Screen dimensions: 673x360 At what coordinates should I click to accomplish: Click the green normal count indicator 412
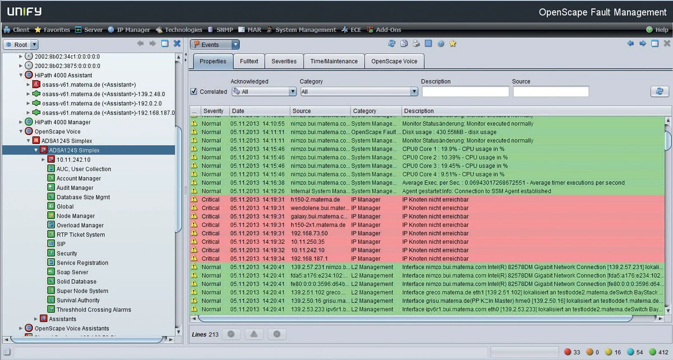(x=658, y=352)
